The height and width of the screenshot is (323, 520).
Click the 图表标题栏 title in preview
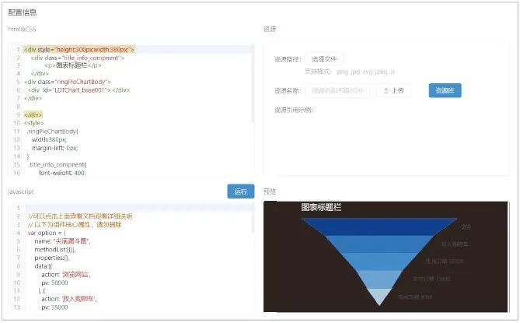point(321,208)
